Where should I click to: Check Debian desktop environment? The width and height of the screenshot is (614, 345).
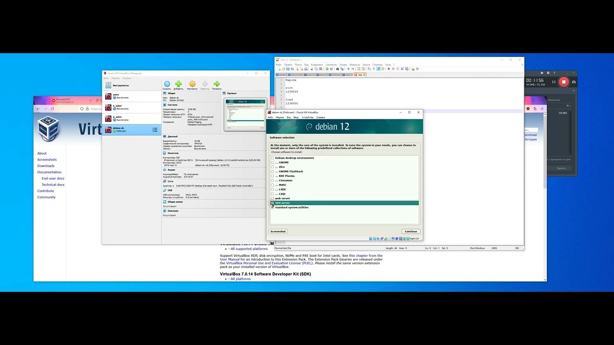coord(272,158)
